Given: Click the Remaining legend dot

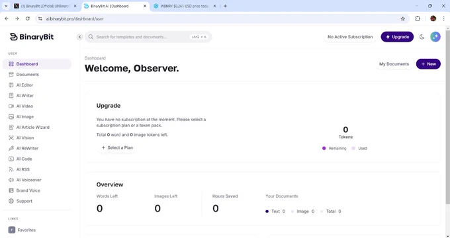Looking at the screenshot, I should [324, 148].
